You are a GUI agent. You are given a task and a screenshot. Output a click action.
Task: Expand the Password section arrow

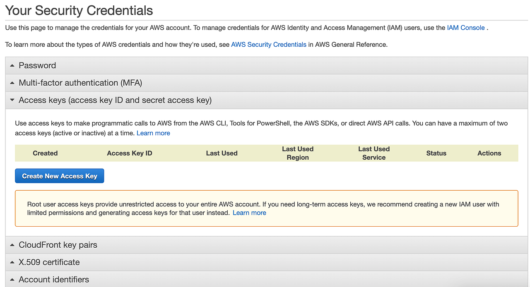pyautogui.click(x=12, y=66)
